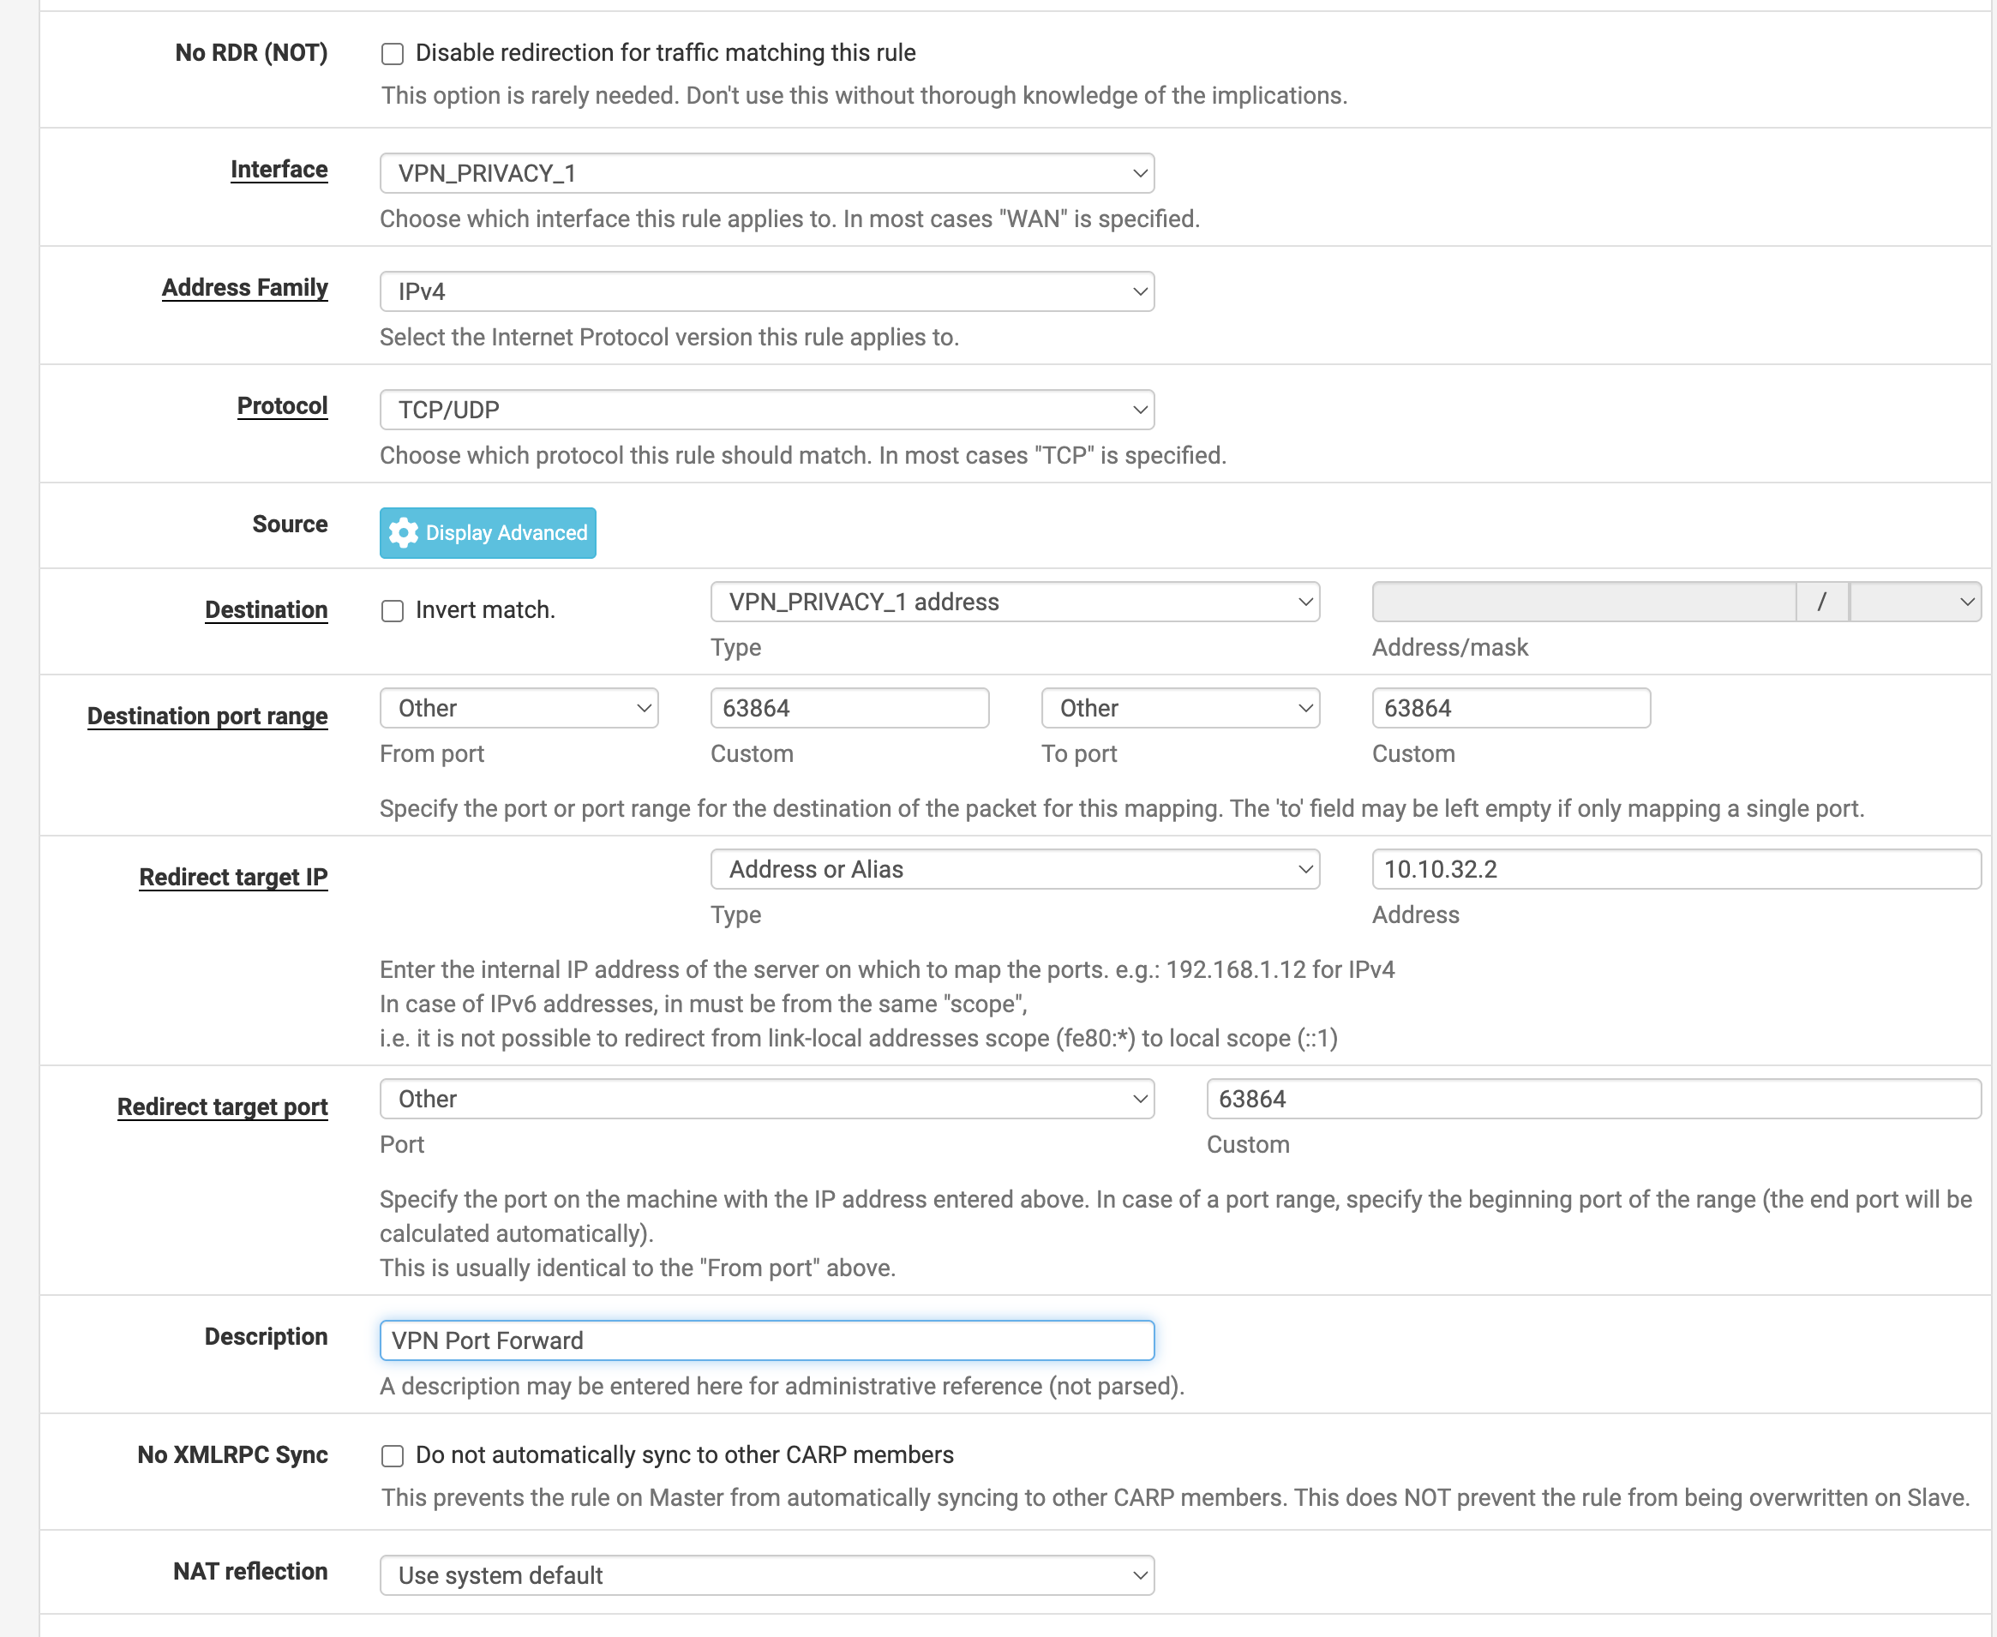This screenshot has width=1997, height=1637.
Task: Click the redirect address field 10.10.32.2
Action: pyautogui.click(x=1676, y=869)
